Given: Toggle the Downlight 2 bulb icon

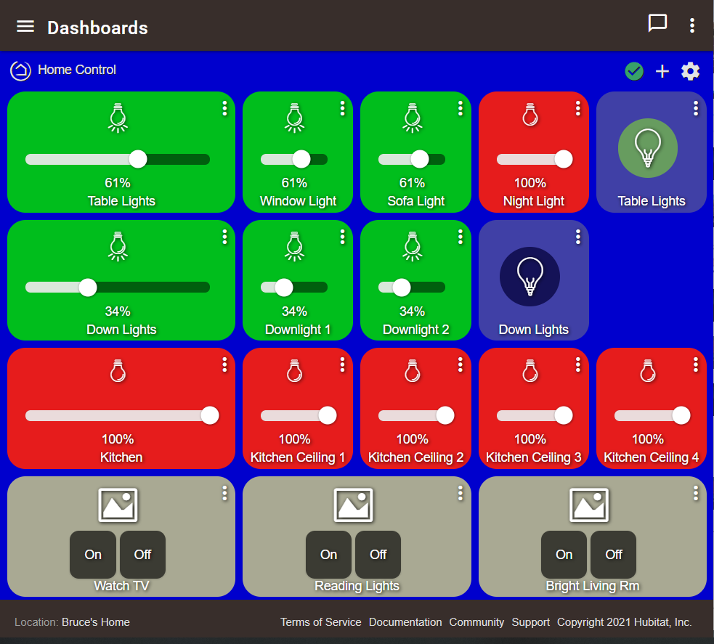Looking at the screenshot, I should tap(413, 246).
